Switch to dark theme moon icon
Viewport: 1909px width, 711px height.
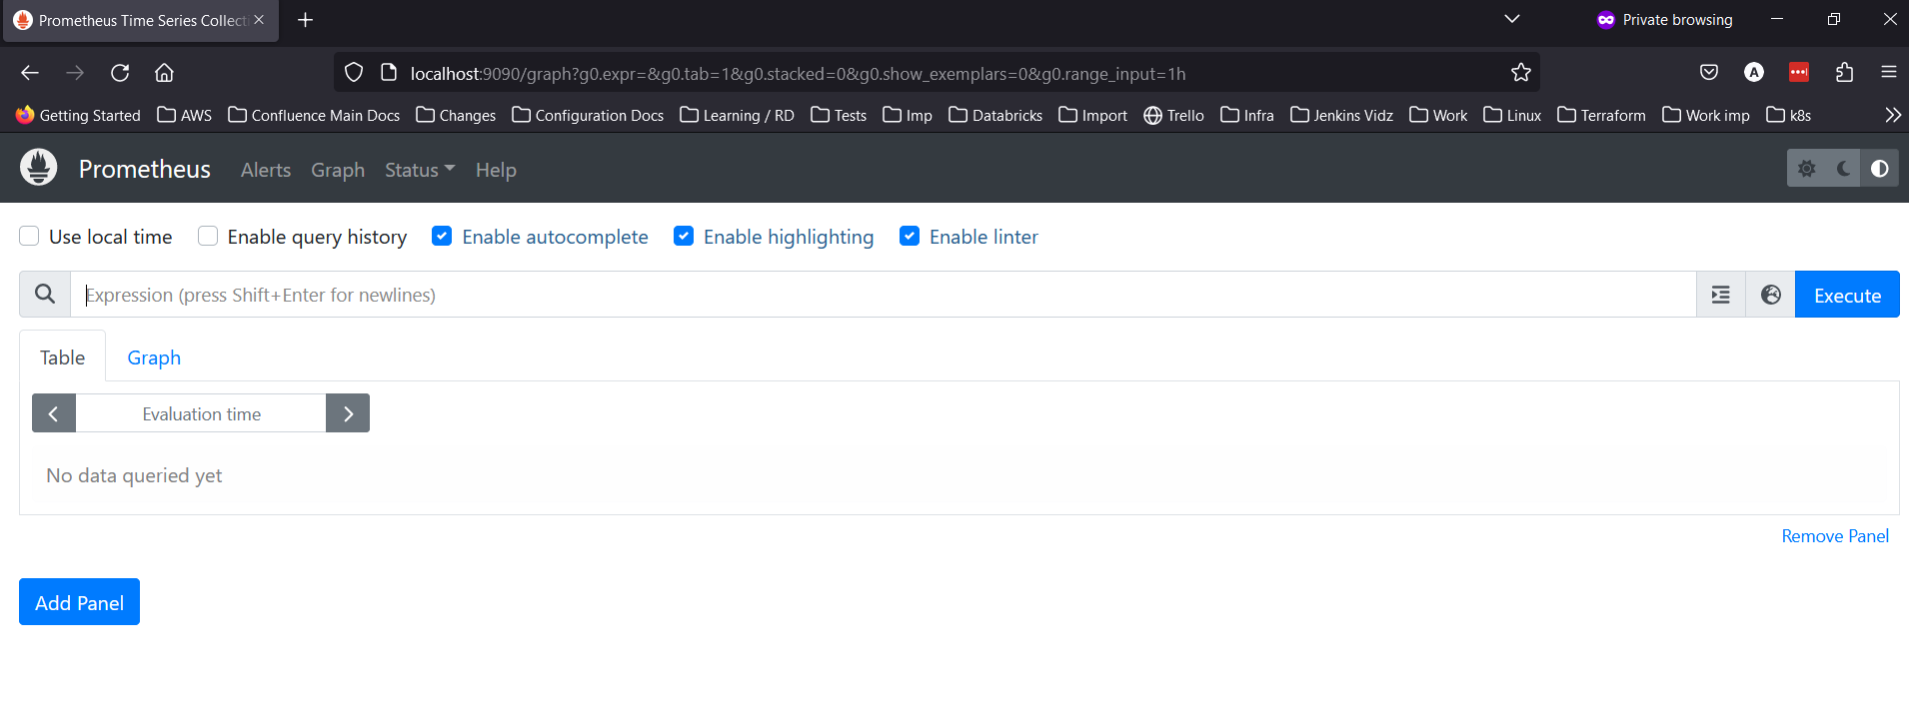[x=1843, y=169]
